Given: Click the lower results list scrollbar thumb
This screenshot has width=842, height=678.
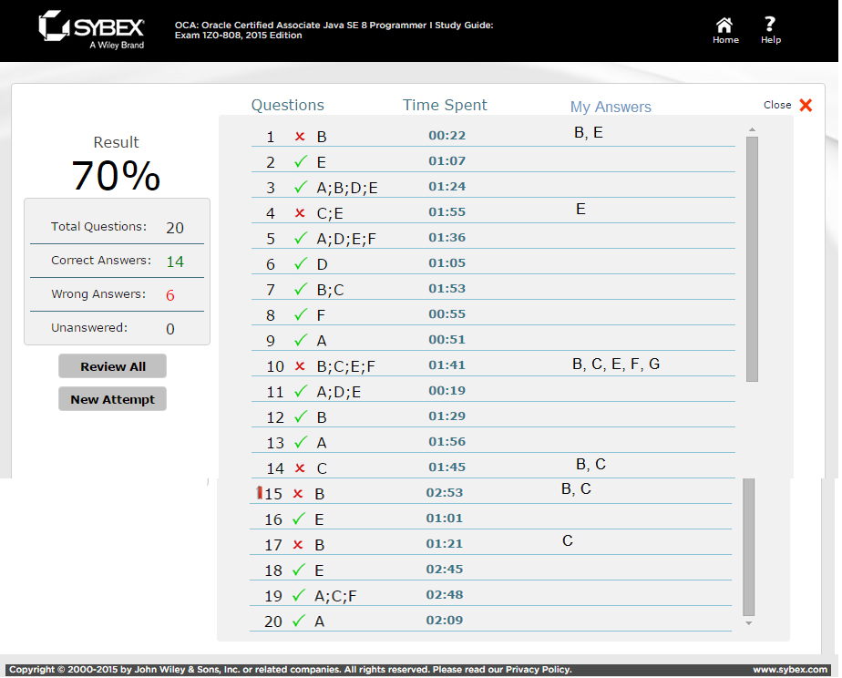Looking at the screenshot, I should click(x=748, y=547).
